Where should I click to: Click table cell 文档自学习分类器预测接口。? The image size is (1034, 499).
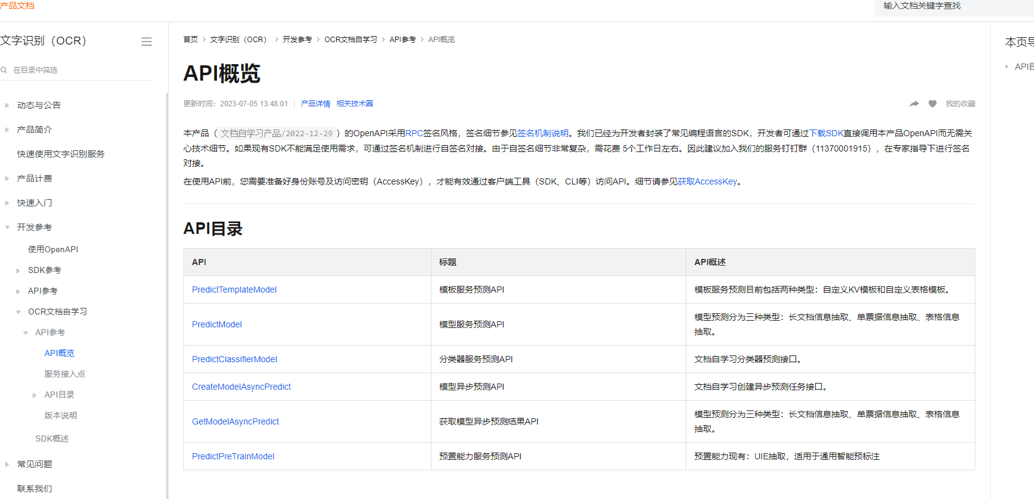click(831, 359)
